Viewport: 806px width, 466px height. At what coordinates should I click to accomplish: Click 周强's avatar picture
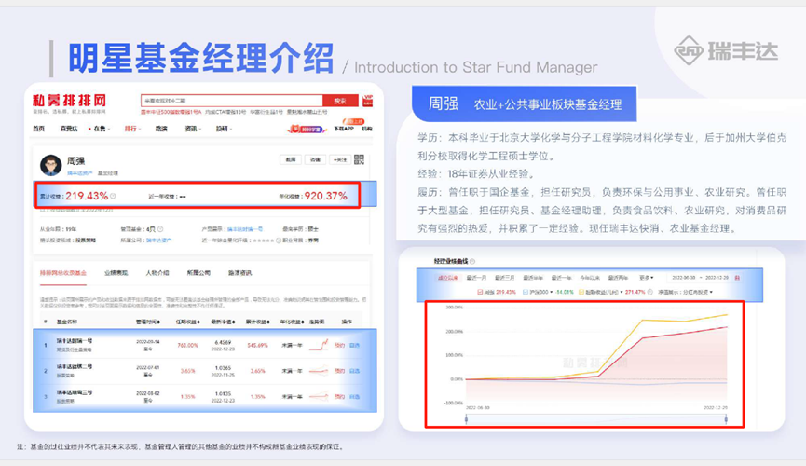(51, 165)
